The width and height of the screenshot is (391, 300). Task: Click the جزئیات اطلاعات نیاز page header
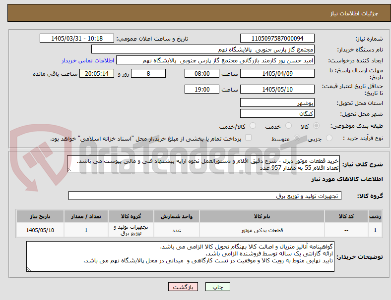pyautogui.click(x=354, y=13)
